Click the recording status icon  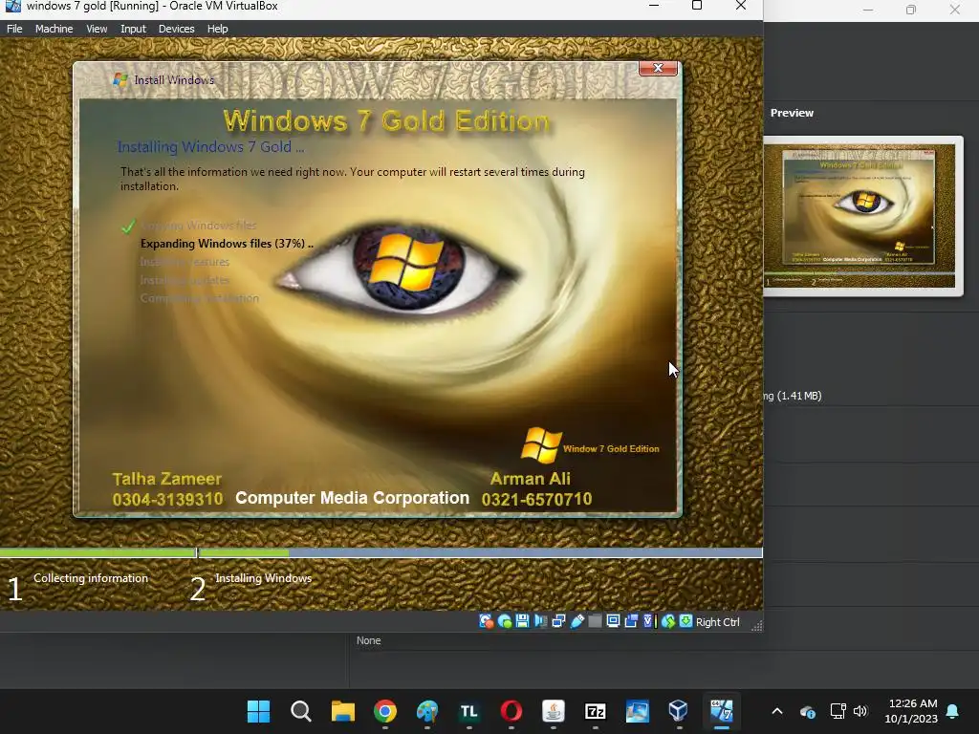[631, 621]
